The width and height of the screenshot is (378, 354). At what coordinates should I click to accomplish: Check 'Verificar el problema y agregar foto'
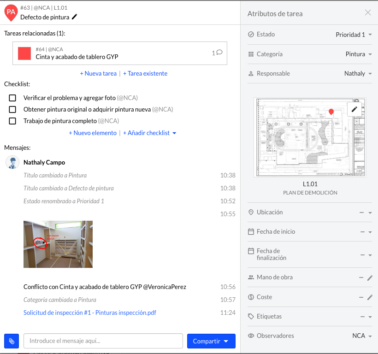(x=12, y=98)
